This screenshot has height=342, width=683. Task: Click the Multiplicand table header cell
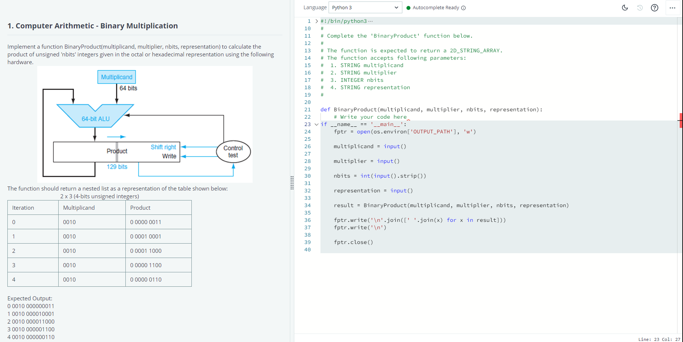click(x=92, y=207)
